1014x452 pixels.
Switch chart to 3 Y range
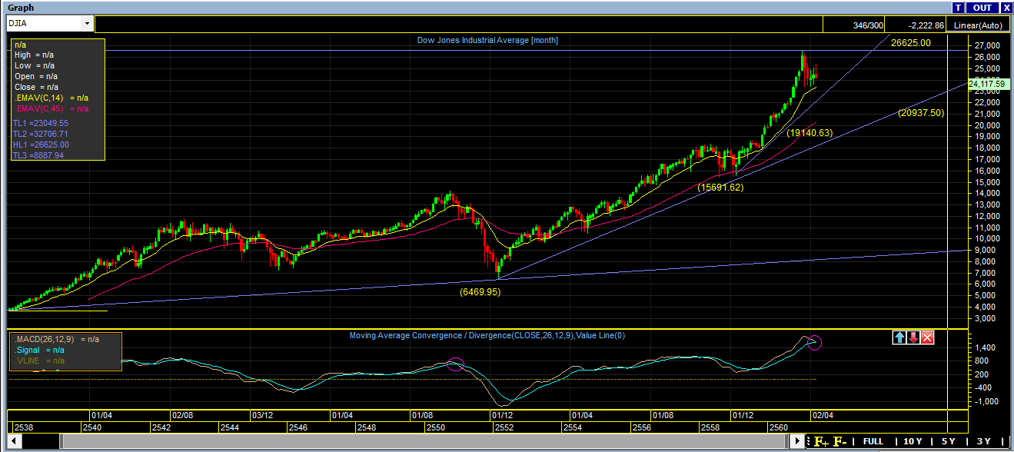(x=983, y=441)
